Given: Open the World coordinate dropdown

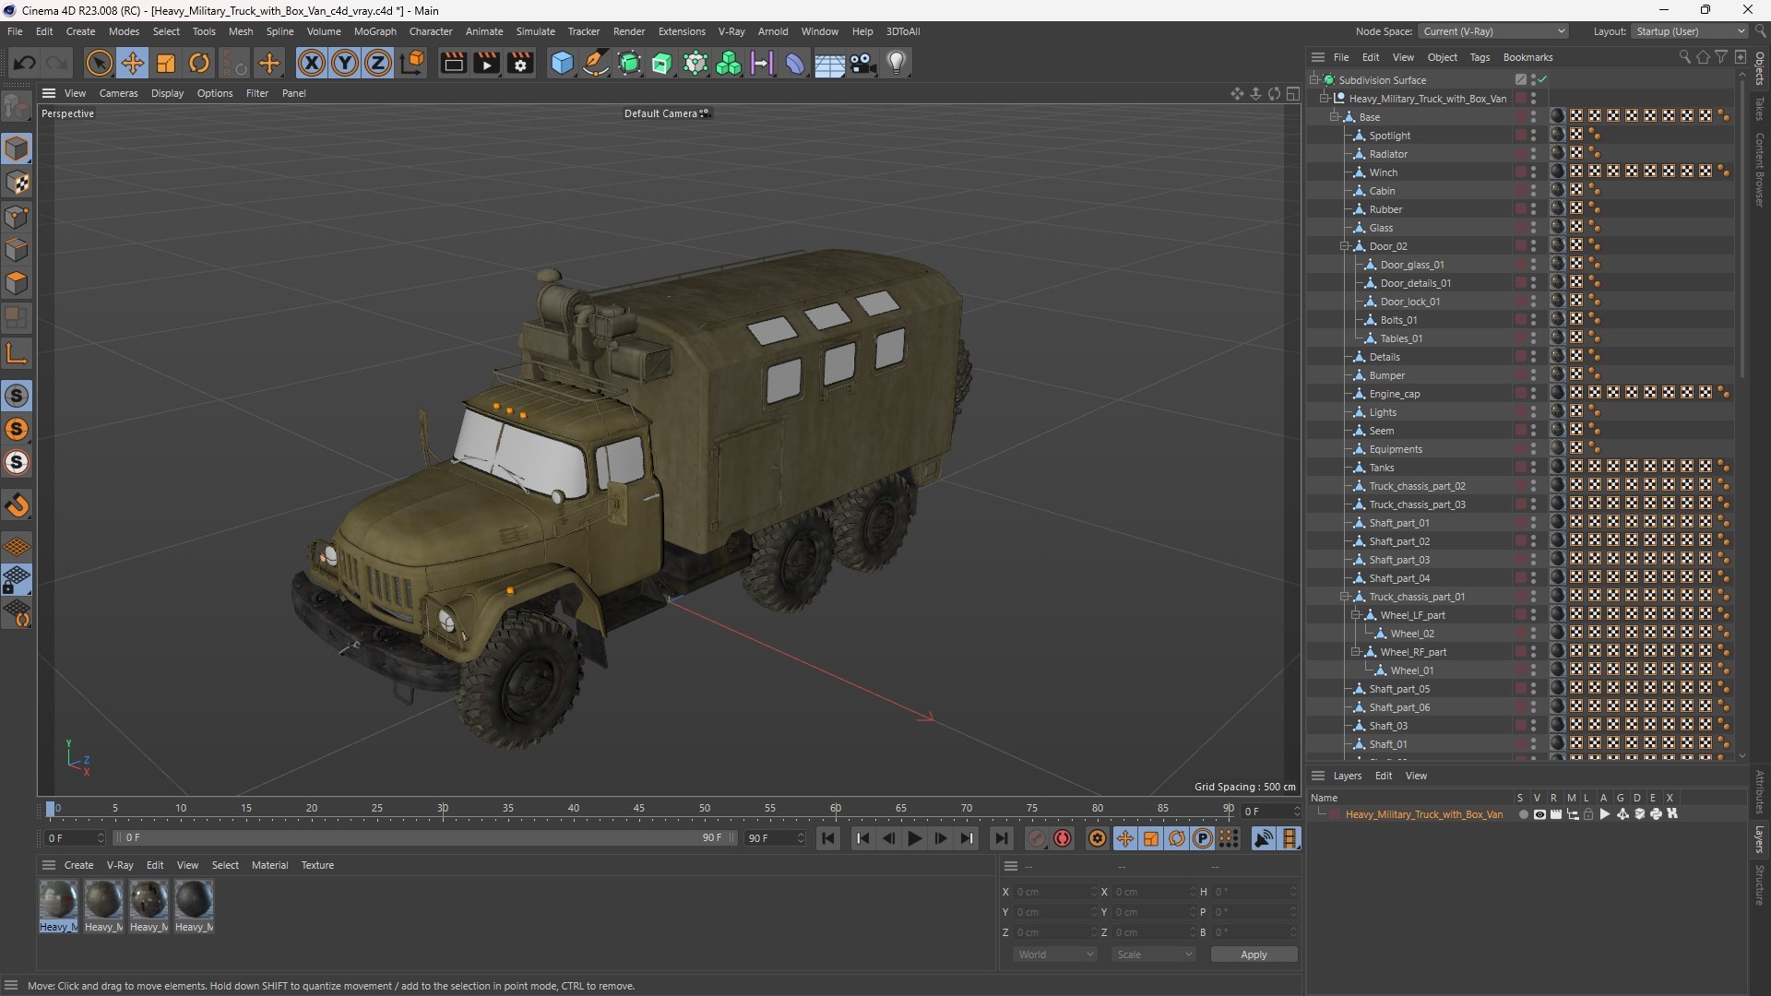Looking at the screenshot, I should [x=1055, y=954].
